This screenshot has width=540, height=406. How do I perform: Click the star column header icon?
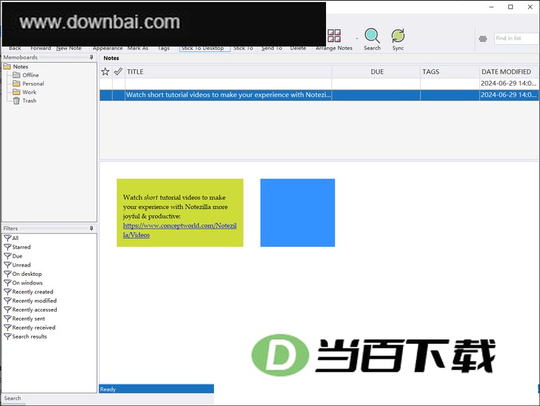pos(105,71)
